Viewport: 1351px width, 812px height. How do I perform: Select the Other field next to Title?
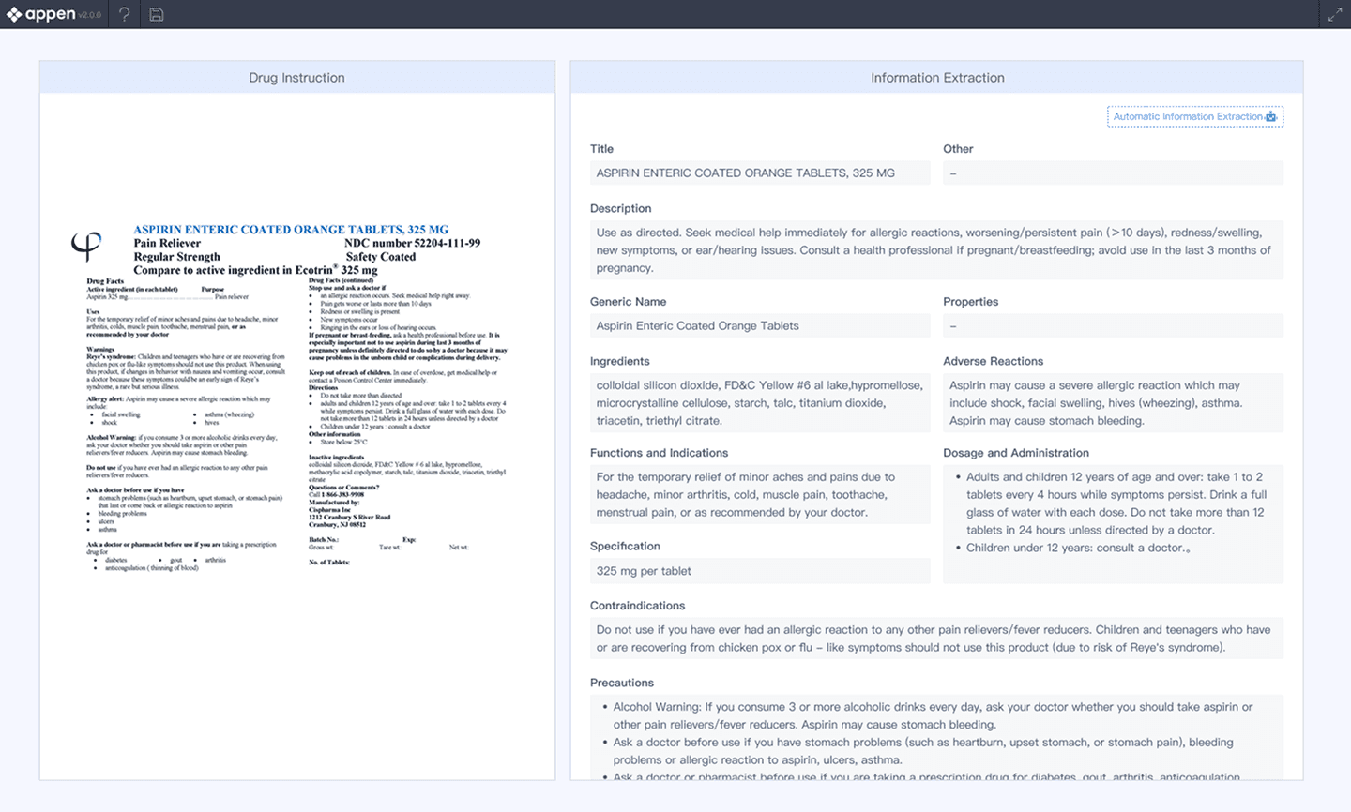[1112, 173]
